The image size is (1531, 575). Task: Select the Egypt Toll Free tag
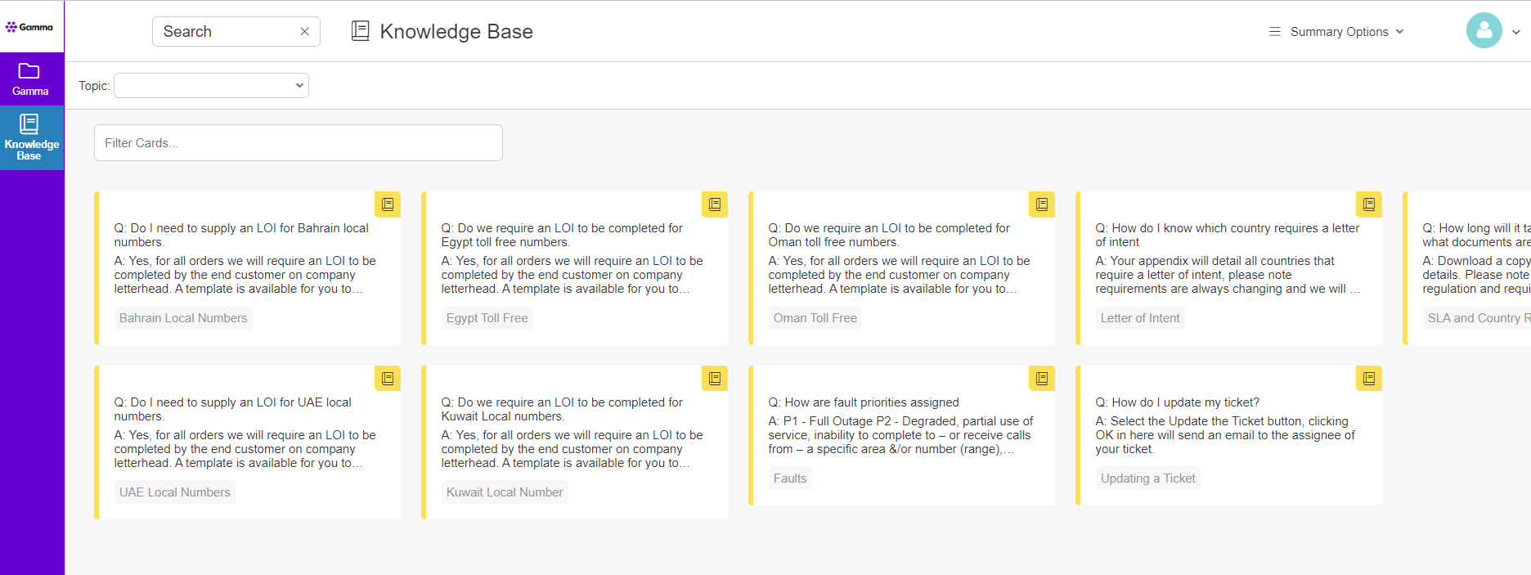[x=487, y=318]
